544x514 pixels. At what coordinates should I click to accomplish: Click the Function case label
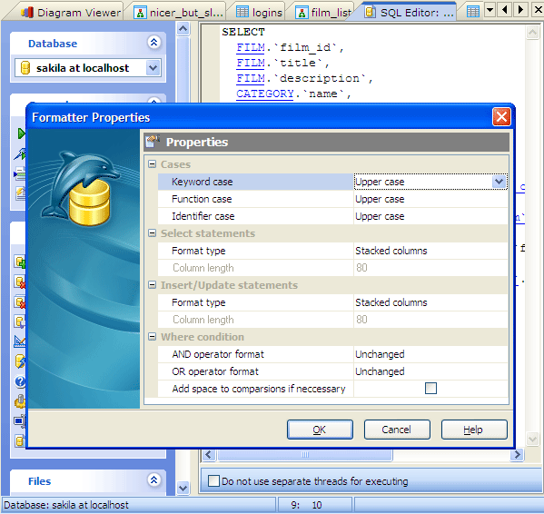(x=202, y=199)
